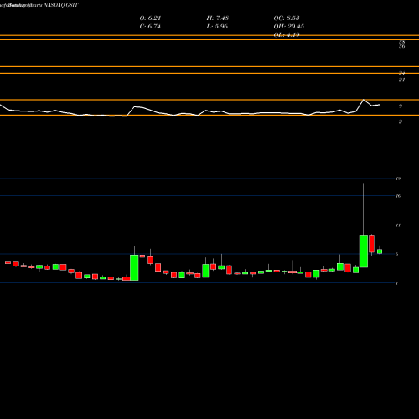Click the indicator axis label '2'
The width and height of the screenshot is (419, 419).
pyautogui.click(x=401, y=122)
